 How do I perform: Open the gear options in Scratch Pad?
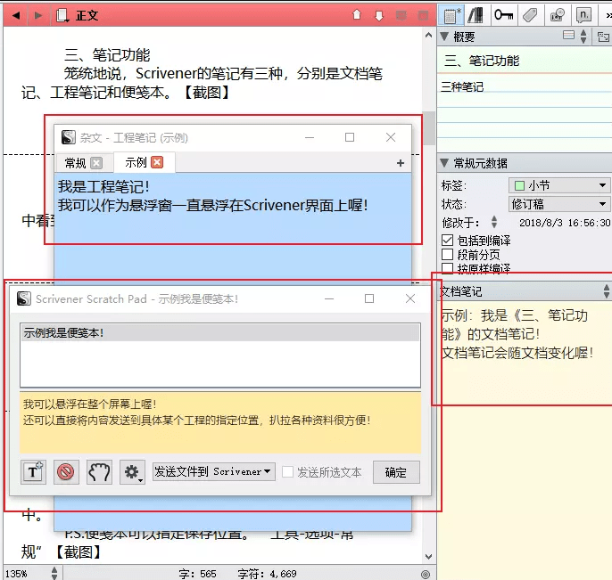pyautogui.click(x=132, y=472)
